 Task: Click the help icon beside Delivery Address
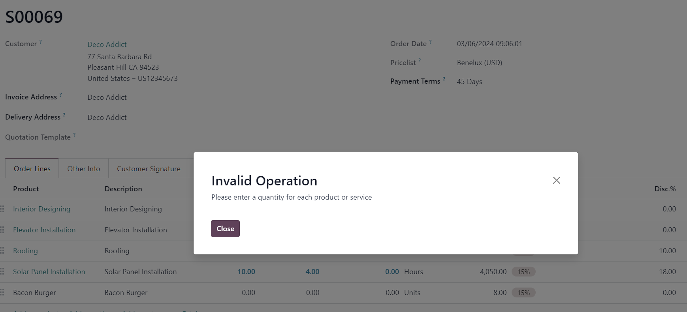(64, 115)
